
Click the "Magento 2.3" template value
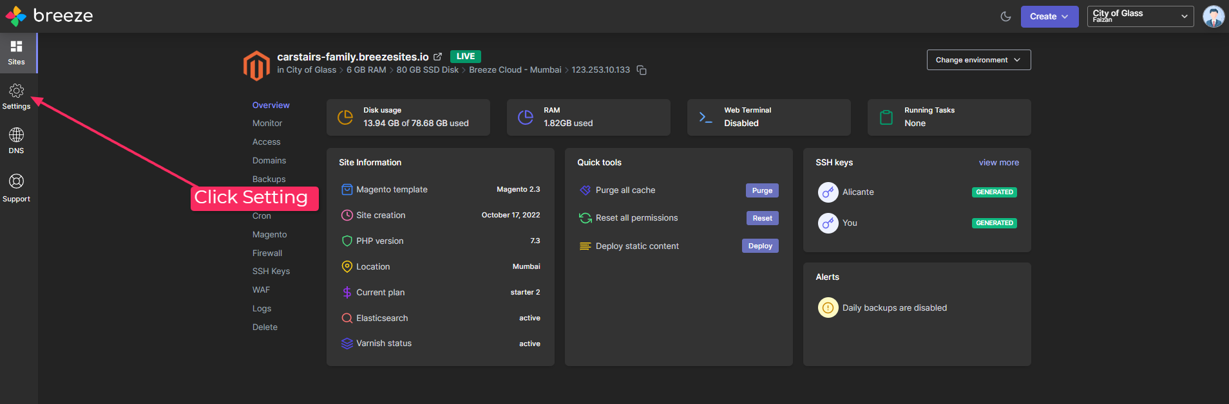click(519, 189)
